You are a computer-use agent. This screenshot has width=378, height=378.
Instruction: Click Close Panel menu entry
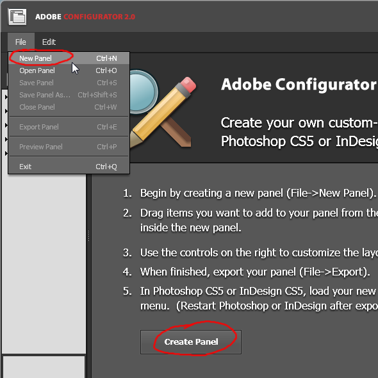[69, 107]
